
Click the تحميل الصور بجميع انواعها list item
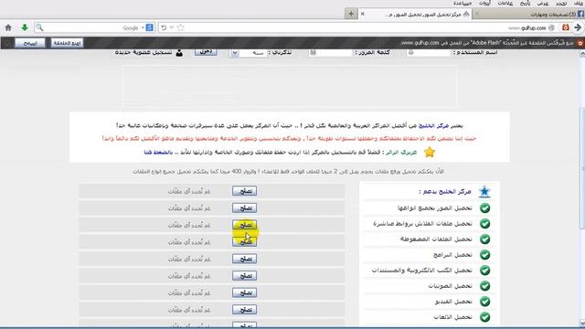[435, 208]
